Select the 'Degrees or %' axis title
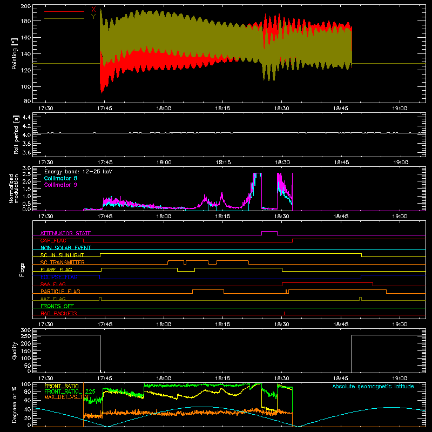This screenshot has height=432, width=432. click(15, 404)
